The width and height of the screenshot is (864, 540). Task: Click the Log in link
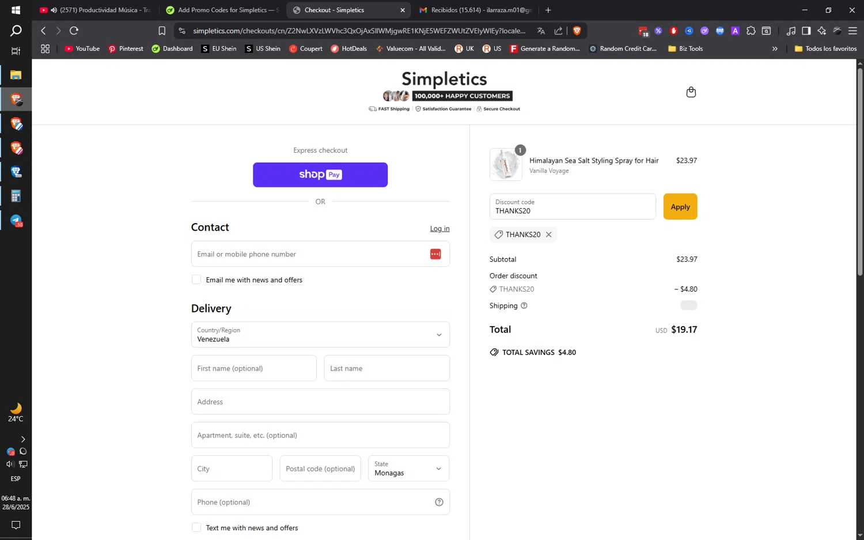439,229
